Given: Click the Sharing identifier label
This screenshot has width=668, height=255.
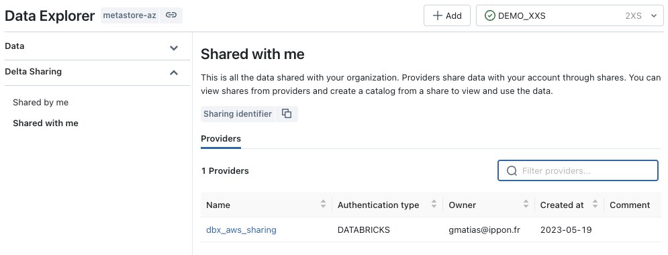Looking at the screenshot, I should [237, 113].
